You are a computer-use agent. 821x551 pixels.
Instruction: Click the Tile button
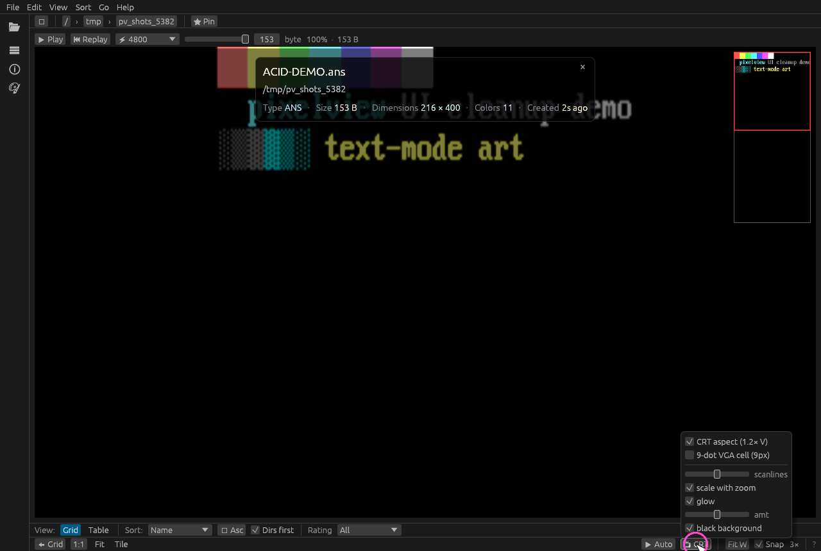(121, 544)
